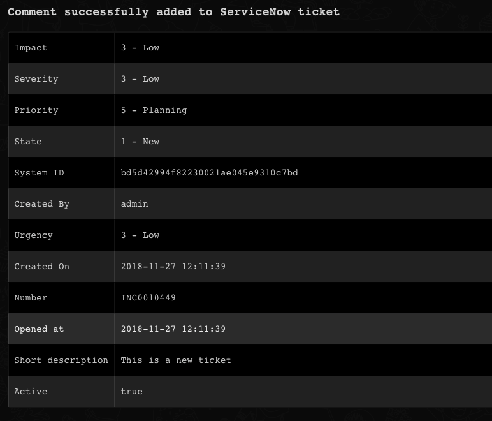The height and width of the screenshot is (421, 492).
Task: Select the System ID value bd5d42994f82...
Action: click(x=209, y=173)
